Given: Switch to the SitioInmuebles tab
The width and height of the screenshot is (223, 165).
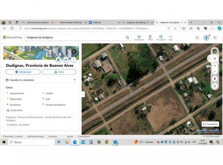Looking at the screenshot, I should [71, 23].
